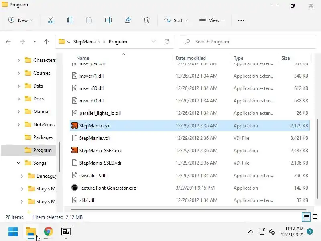Select the Songs folder in sidebar
Viewport: 321px width, 241px height.
(35, 163)
